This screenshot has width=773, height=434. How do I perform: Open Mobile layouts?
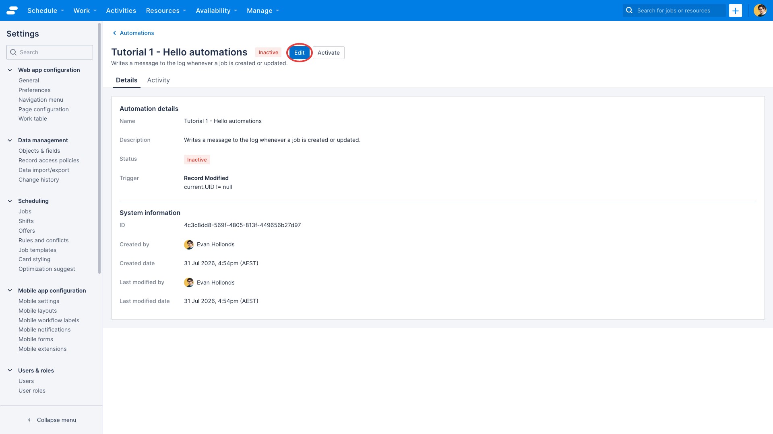pyautogui.click(x=37, y=311)
